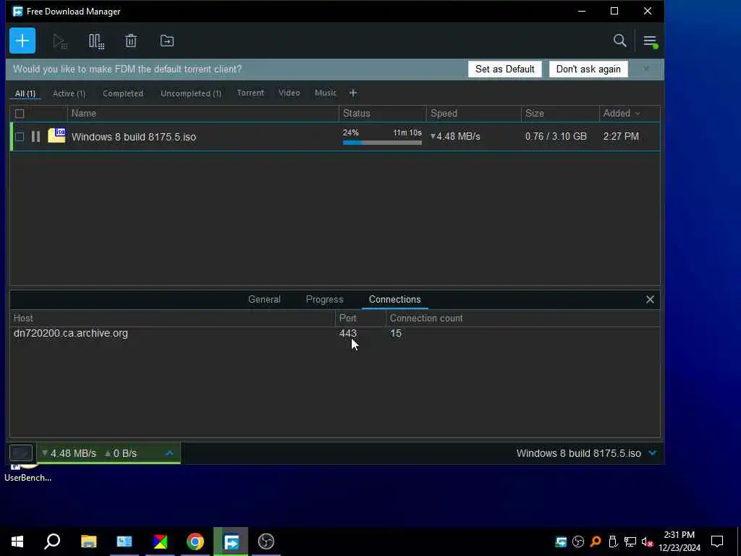Sort by Name column header
741x556 pixels.
pyautogui.click(x=203, y=114)
